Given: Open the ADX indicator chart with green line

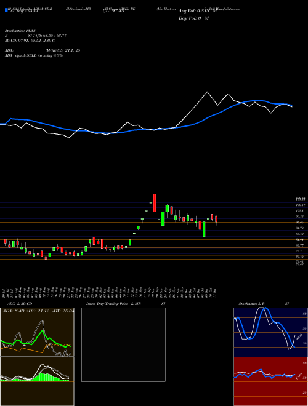Looking at the screenshot, I should 37,332.
